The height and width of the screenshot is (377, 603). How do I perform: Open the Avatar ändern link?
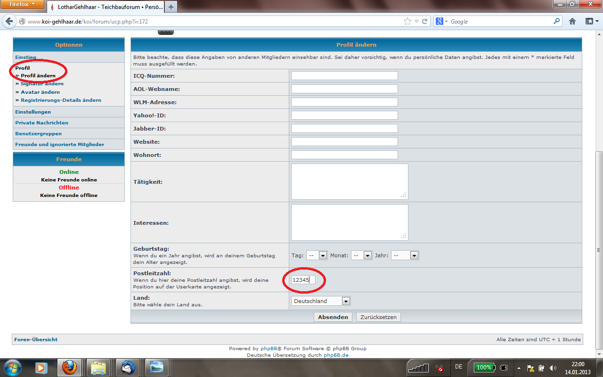pyautogui.click(x=40, y=92)
